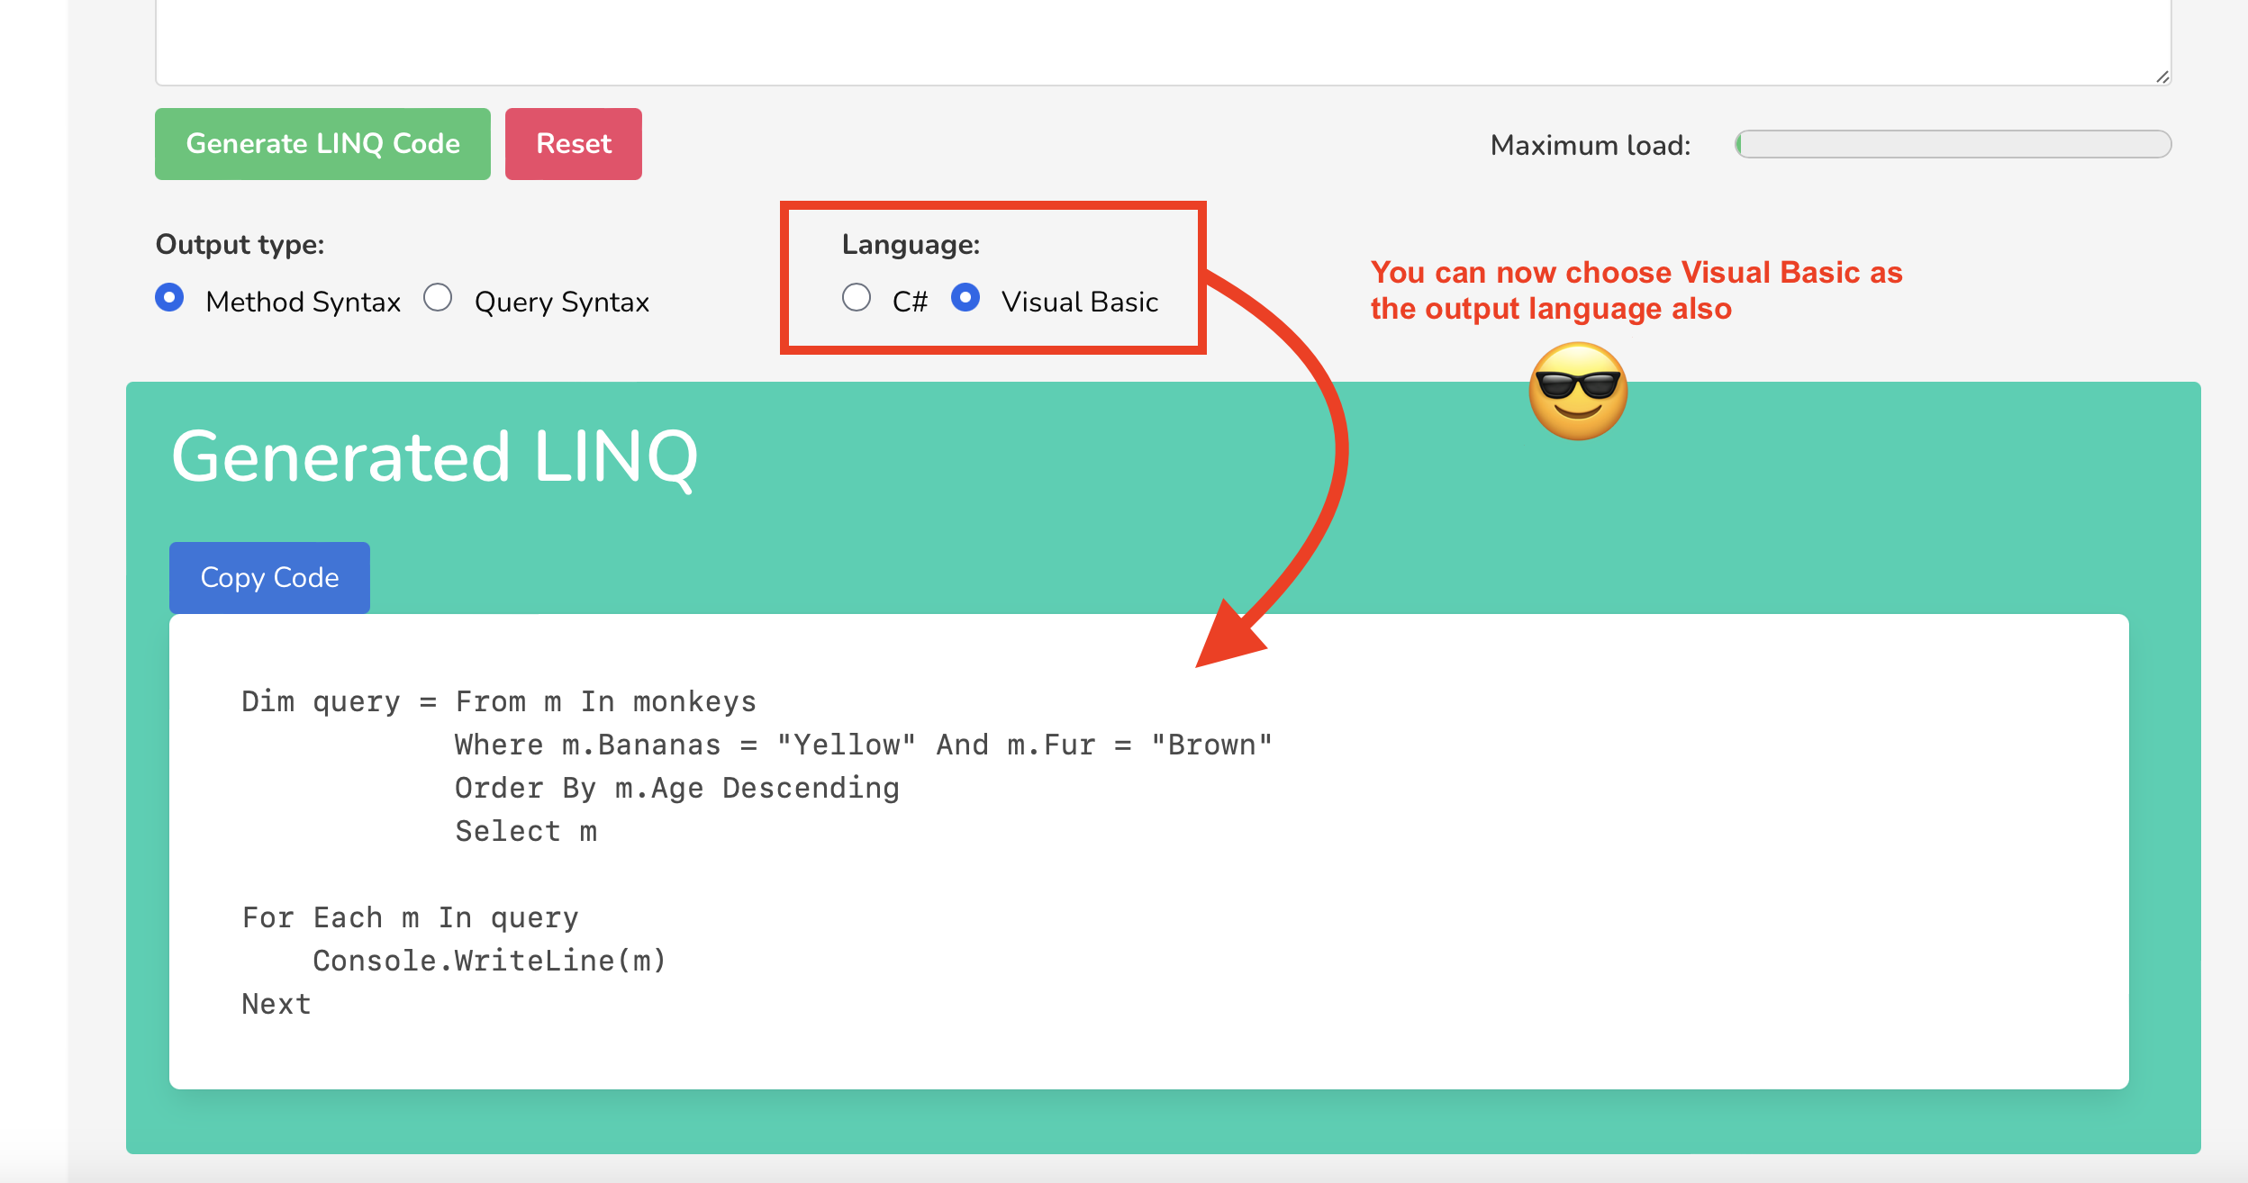Click the Generated LINQ heading
The height and width of the screenshot is (1183, 2248).
434,457
